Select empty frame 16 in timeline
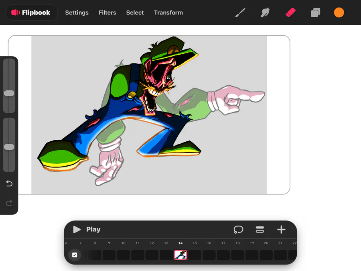Viewport: 361px width, 271px height. (x=209, y=255)
